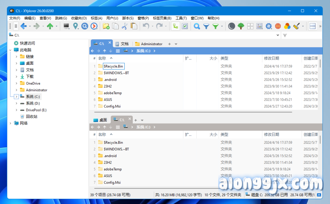
Task: Open the address bar dropdown arrow
Action: (x=278, y=35)
